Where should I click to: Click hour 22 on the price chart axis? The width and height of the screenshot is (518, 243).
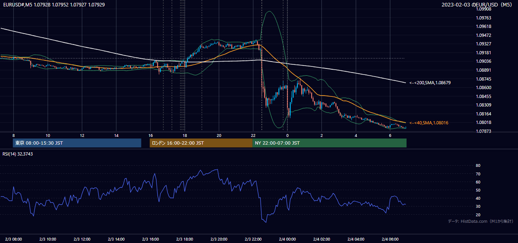point(253,135)
